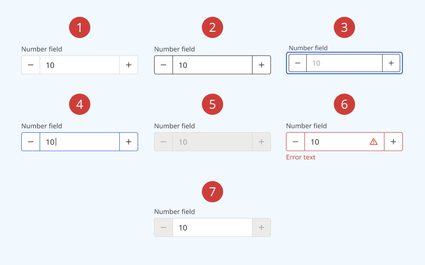
Task: Click the text input with cursor in example 4
Action: pos(80,142)
